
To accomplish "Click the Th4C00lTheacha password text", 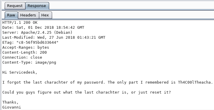I will tap(194, 82).
